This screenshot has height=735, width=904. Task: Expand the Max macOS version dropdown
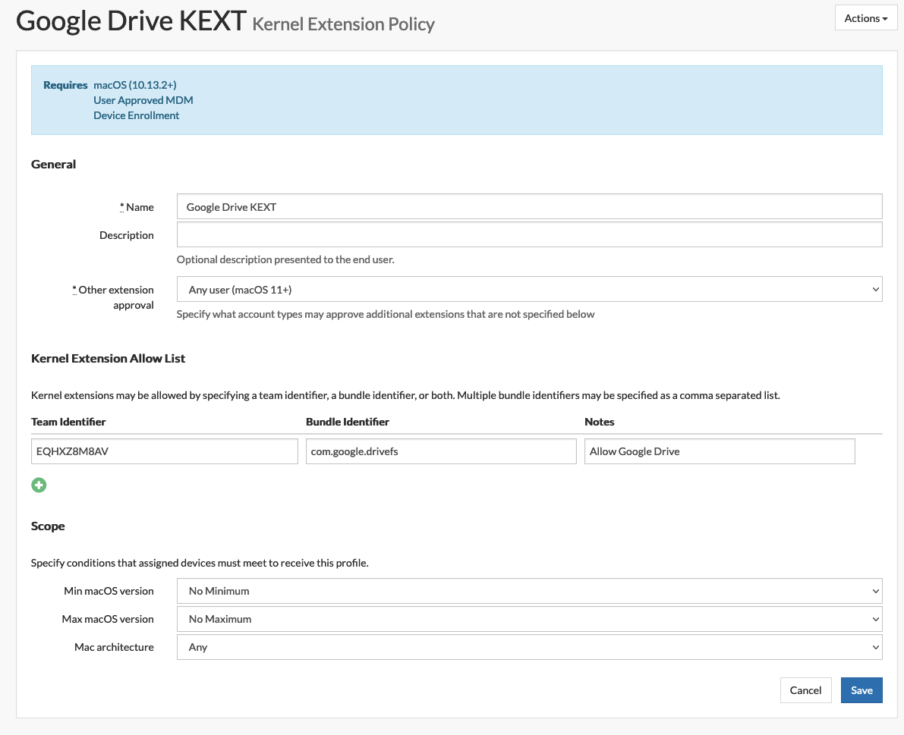point(529,619)
